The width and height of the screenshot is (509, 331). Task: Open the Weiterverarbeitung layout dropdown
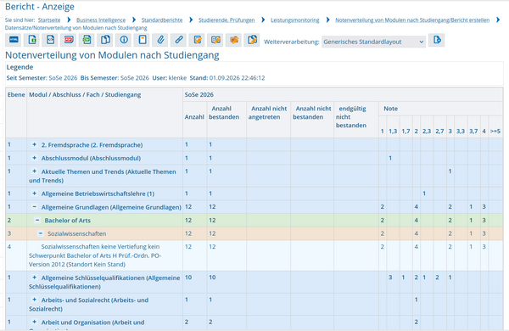(373, 42)
